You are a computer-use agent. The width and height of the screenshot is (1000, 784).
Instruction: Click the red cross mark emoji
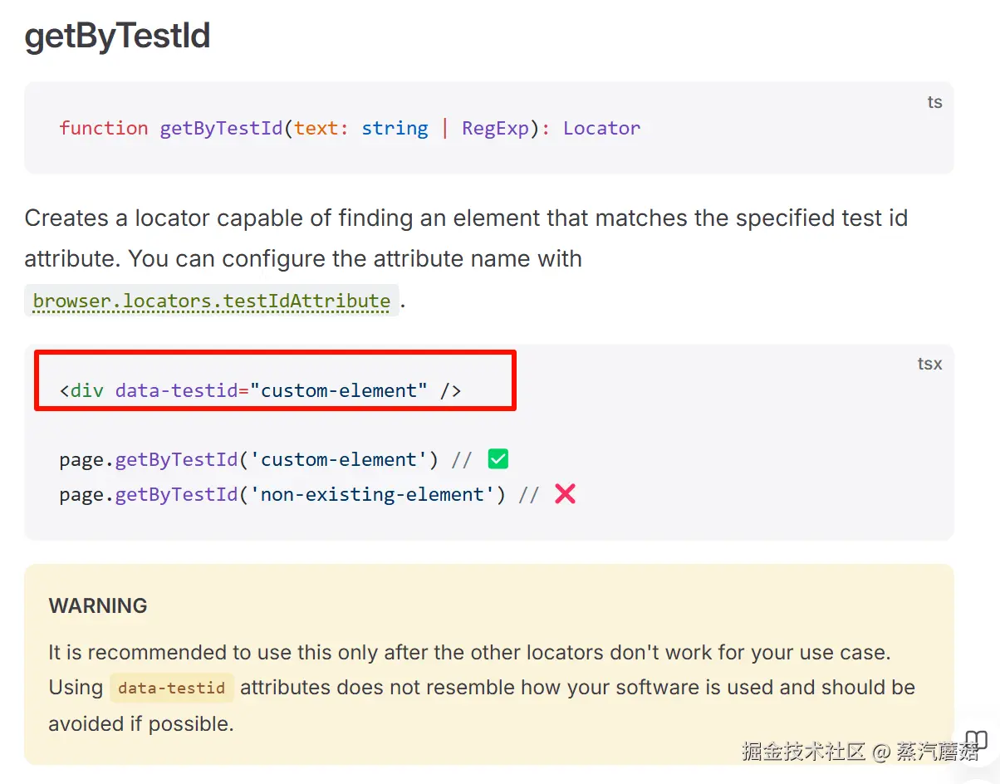click(565, 494)
